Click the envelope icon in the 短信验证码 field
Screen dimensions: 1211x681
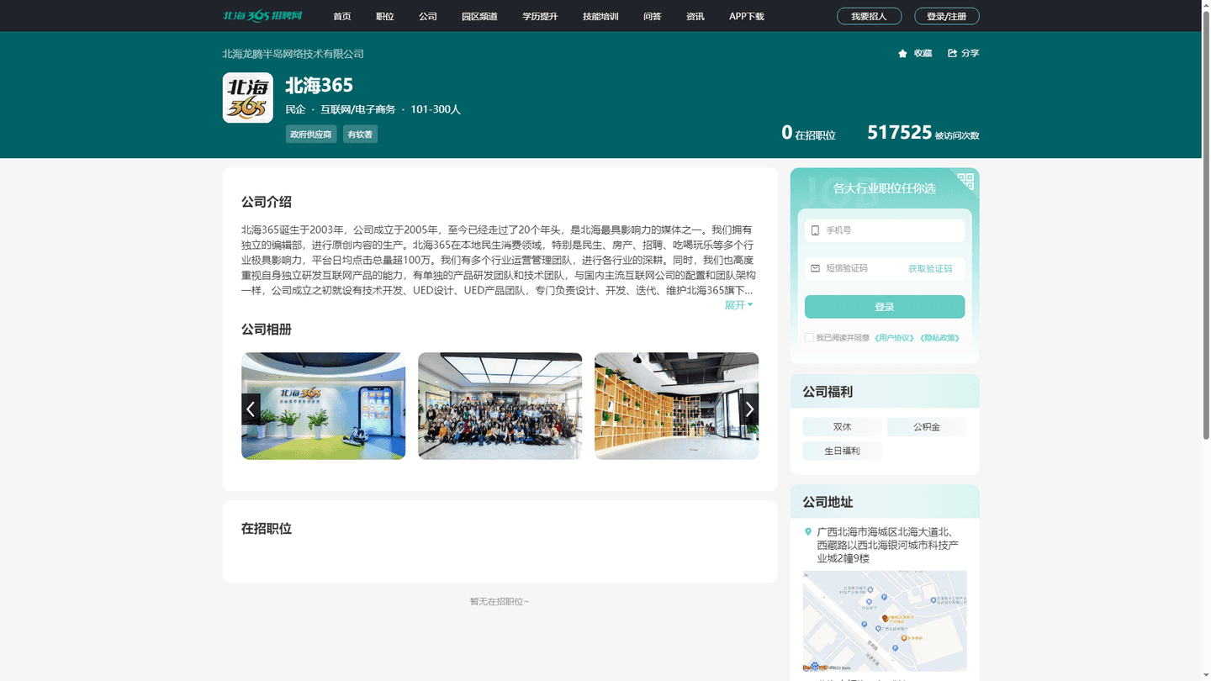point(814,268)
